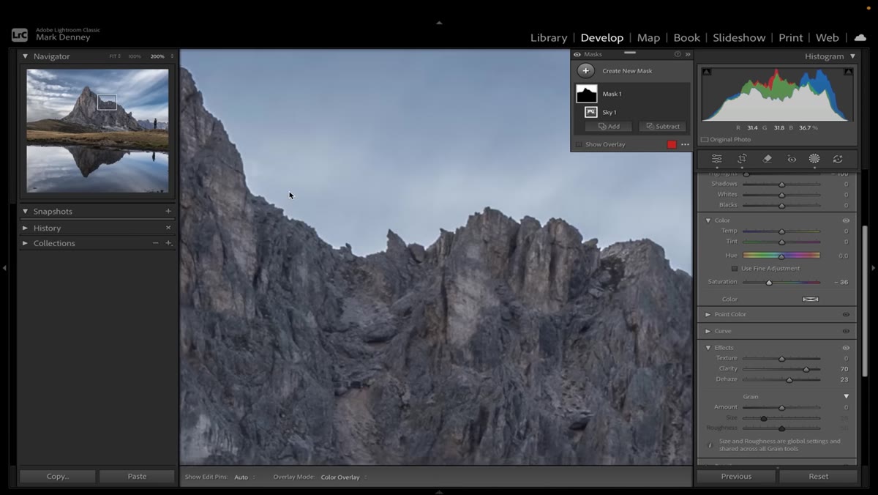
Task: Select the Healing eraser tool
Action: (767, 159)
